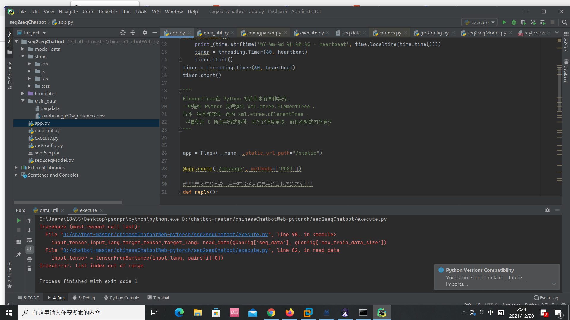
Task: Expand the templates folder
Action: click(x=23, y=93)
